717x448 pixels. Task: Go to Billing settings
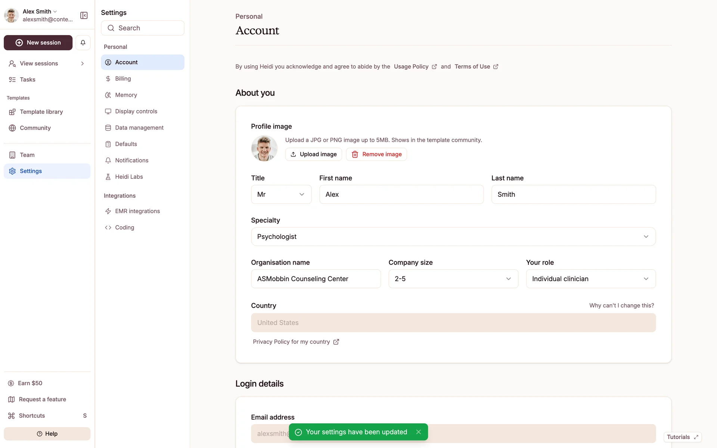[123, 79]
